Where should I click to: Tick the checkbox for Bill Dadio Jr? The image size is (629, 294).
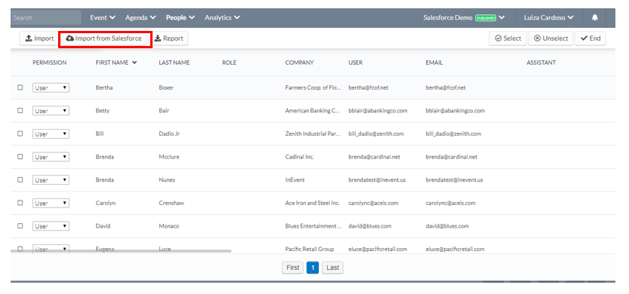(20, 133)
